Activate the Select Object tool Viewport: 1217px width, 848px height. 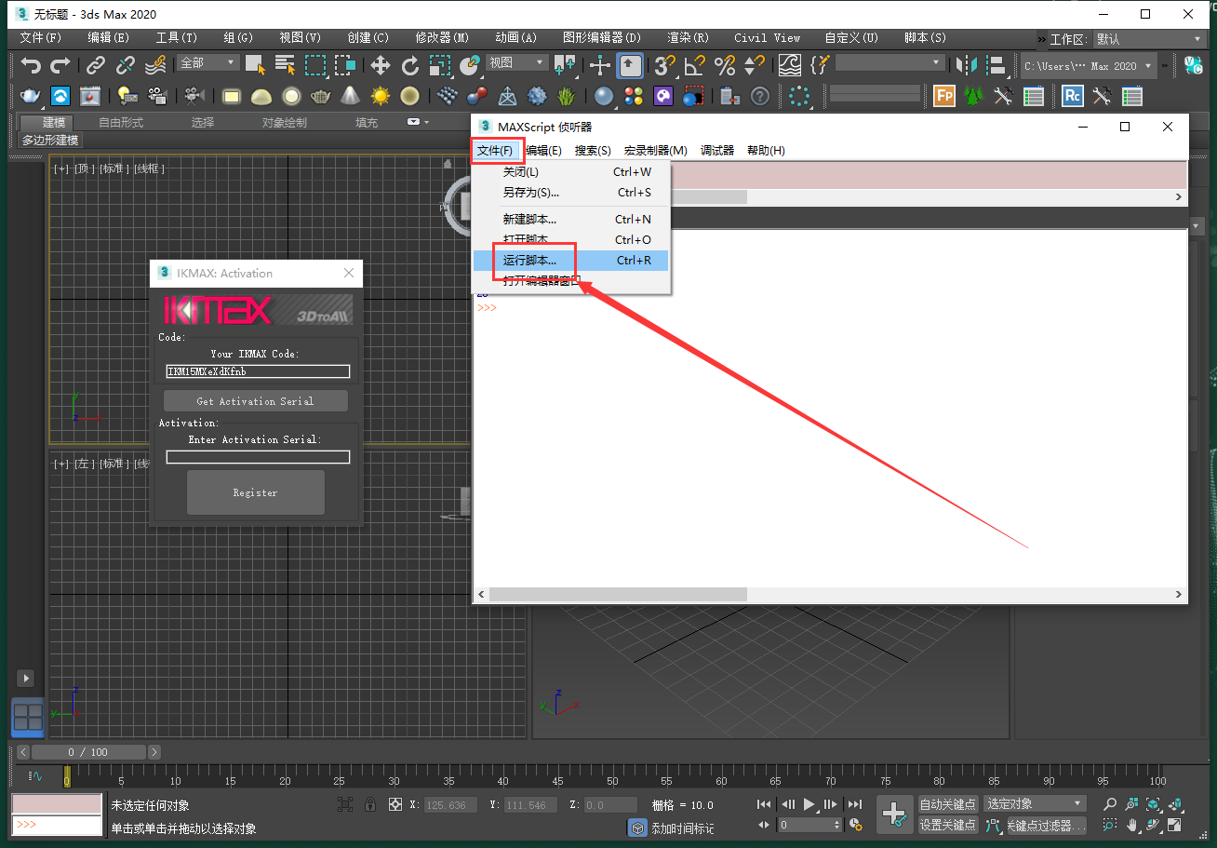pyautogui.click(x=255, y=65)
